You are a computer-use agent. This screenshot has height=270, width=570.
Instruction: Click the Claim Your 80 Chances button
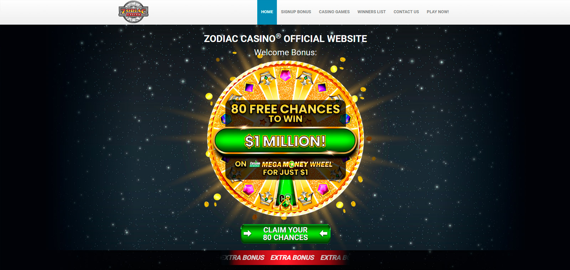point(286,234)
